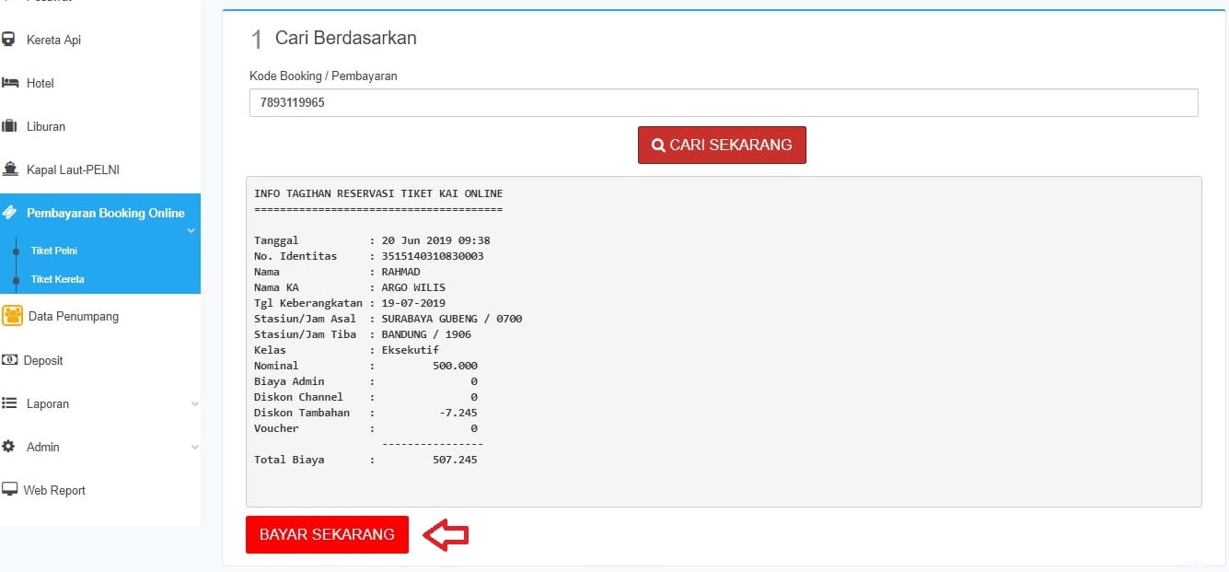The width and height of the screenshot is (1229, 572).
Task: Select the Pembayaran Booking Online ticket icon
Action: [x=9, y=213]
